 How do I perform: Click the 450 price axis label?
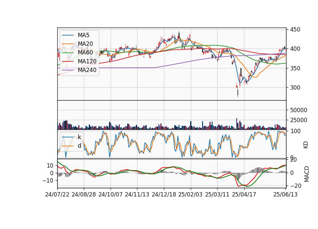(x=295, y=30)
